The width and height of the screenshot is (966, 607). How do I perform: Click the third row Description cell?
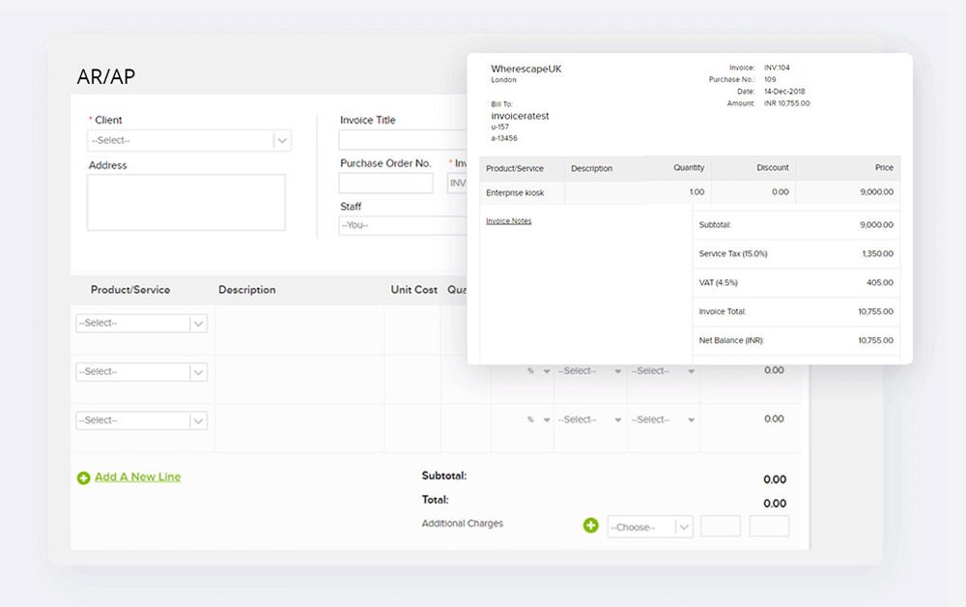(299, 427)
